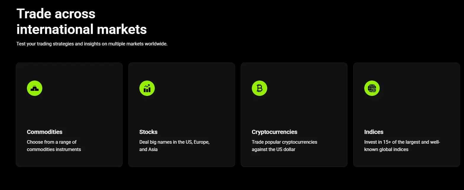
Task: Click 'Deal big names in the US' description
Action: pyautogui.click(x=175, y=146)
